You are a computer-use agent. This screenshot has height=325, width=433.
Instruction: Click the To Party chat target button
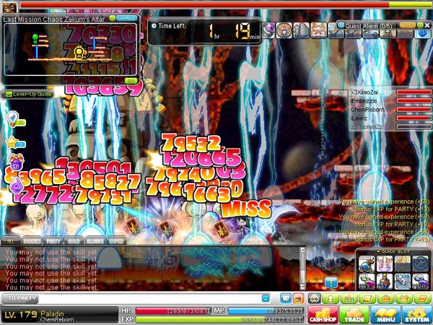pos(20,298)
